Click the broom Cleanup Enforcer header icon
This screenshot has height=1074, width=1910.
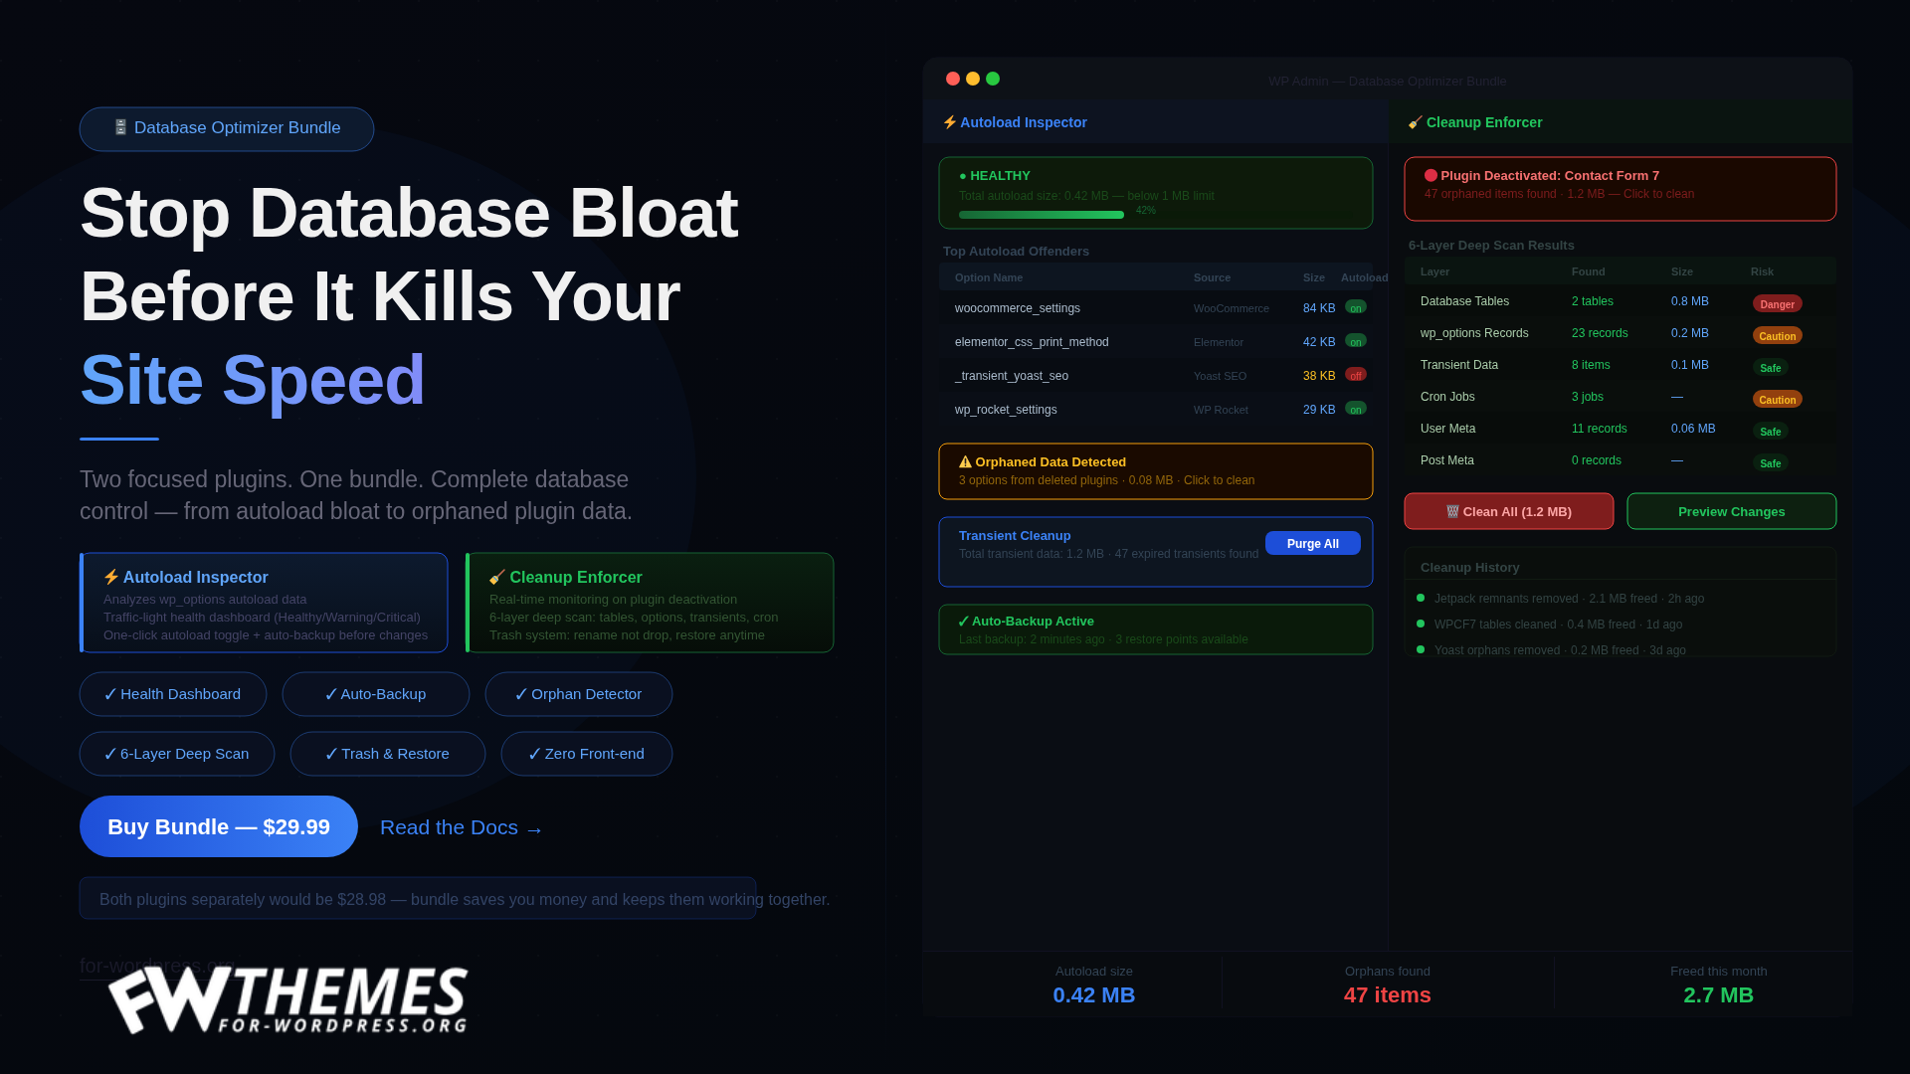tap(1415, 122)
